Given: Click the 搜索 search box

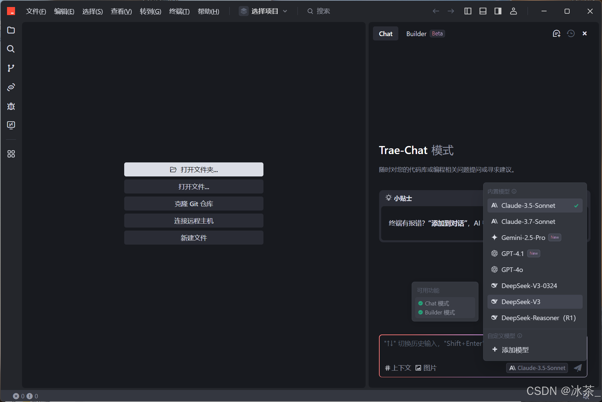Looking at the screenshot, I should (x=319, y=11).
